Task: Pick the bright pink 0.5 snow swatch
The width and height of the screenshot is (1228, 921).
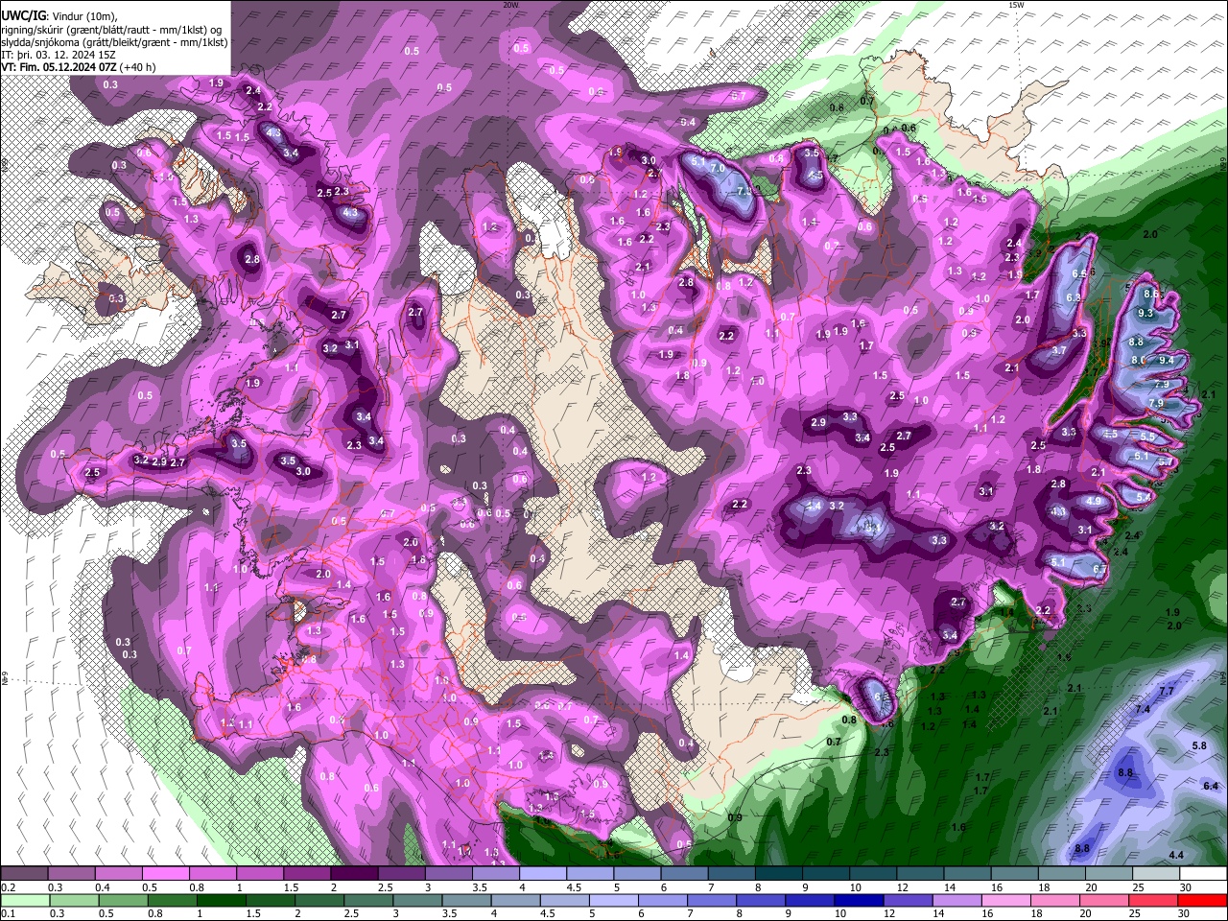Action: pyautogui.click(x=165, y=874)
